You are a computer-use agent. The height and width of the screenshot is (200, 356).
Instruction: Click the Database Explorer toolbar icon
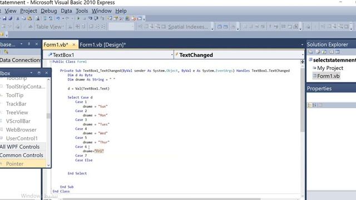point(127,18)
